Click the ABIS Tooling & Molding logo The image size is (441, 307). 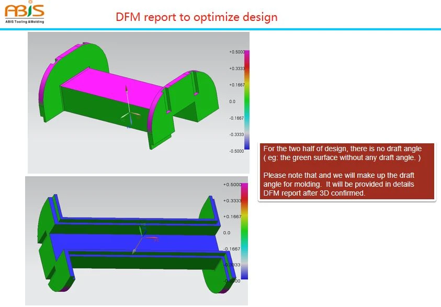coord(25,13)
